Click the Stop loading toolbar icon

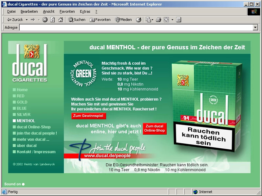[x=45, y=20]
